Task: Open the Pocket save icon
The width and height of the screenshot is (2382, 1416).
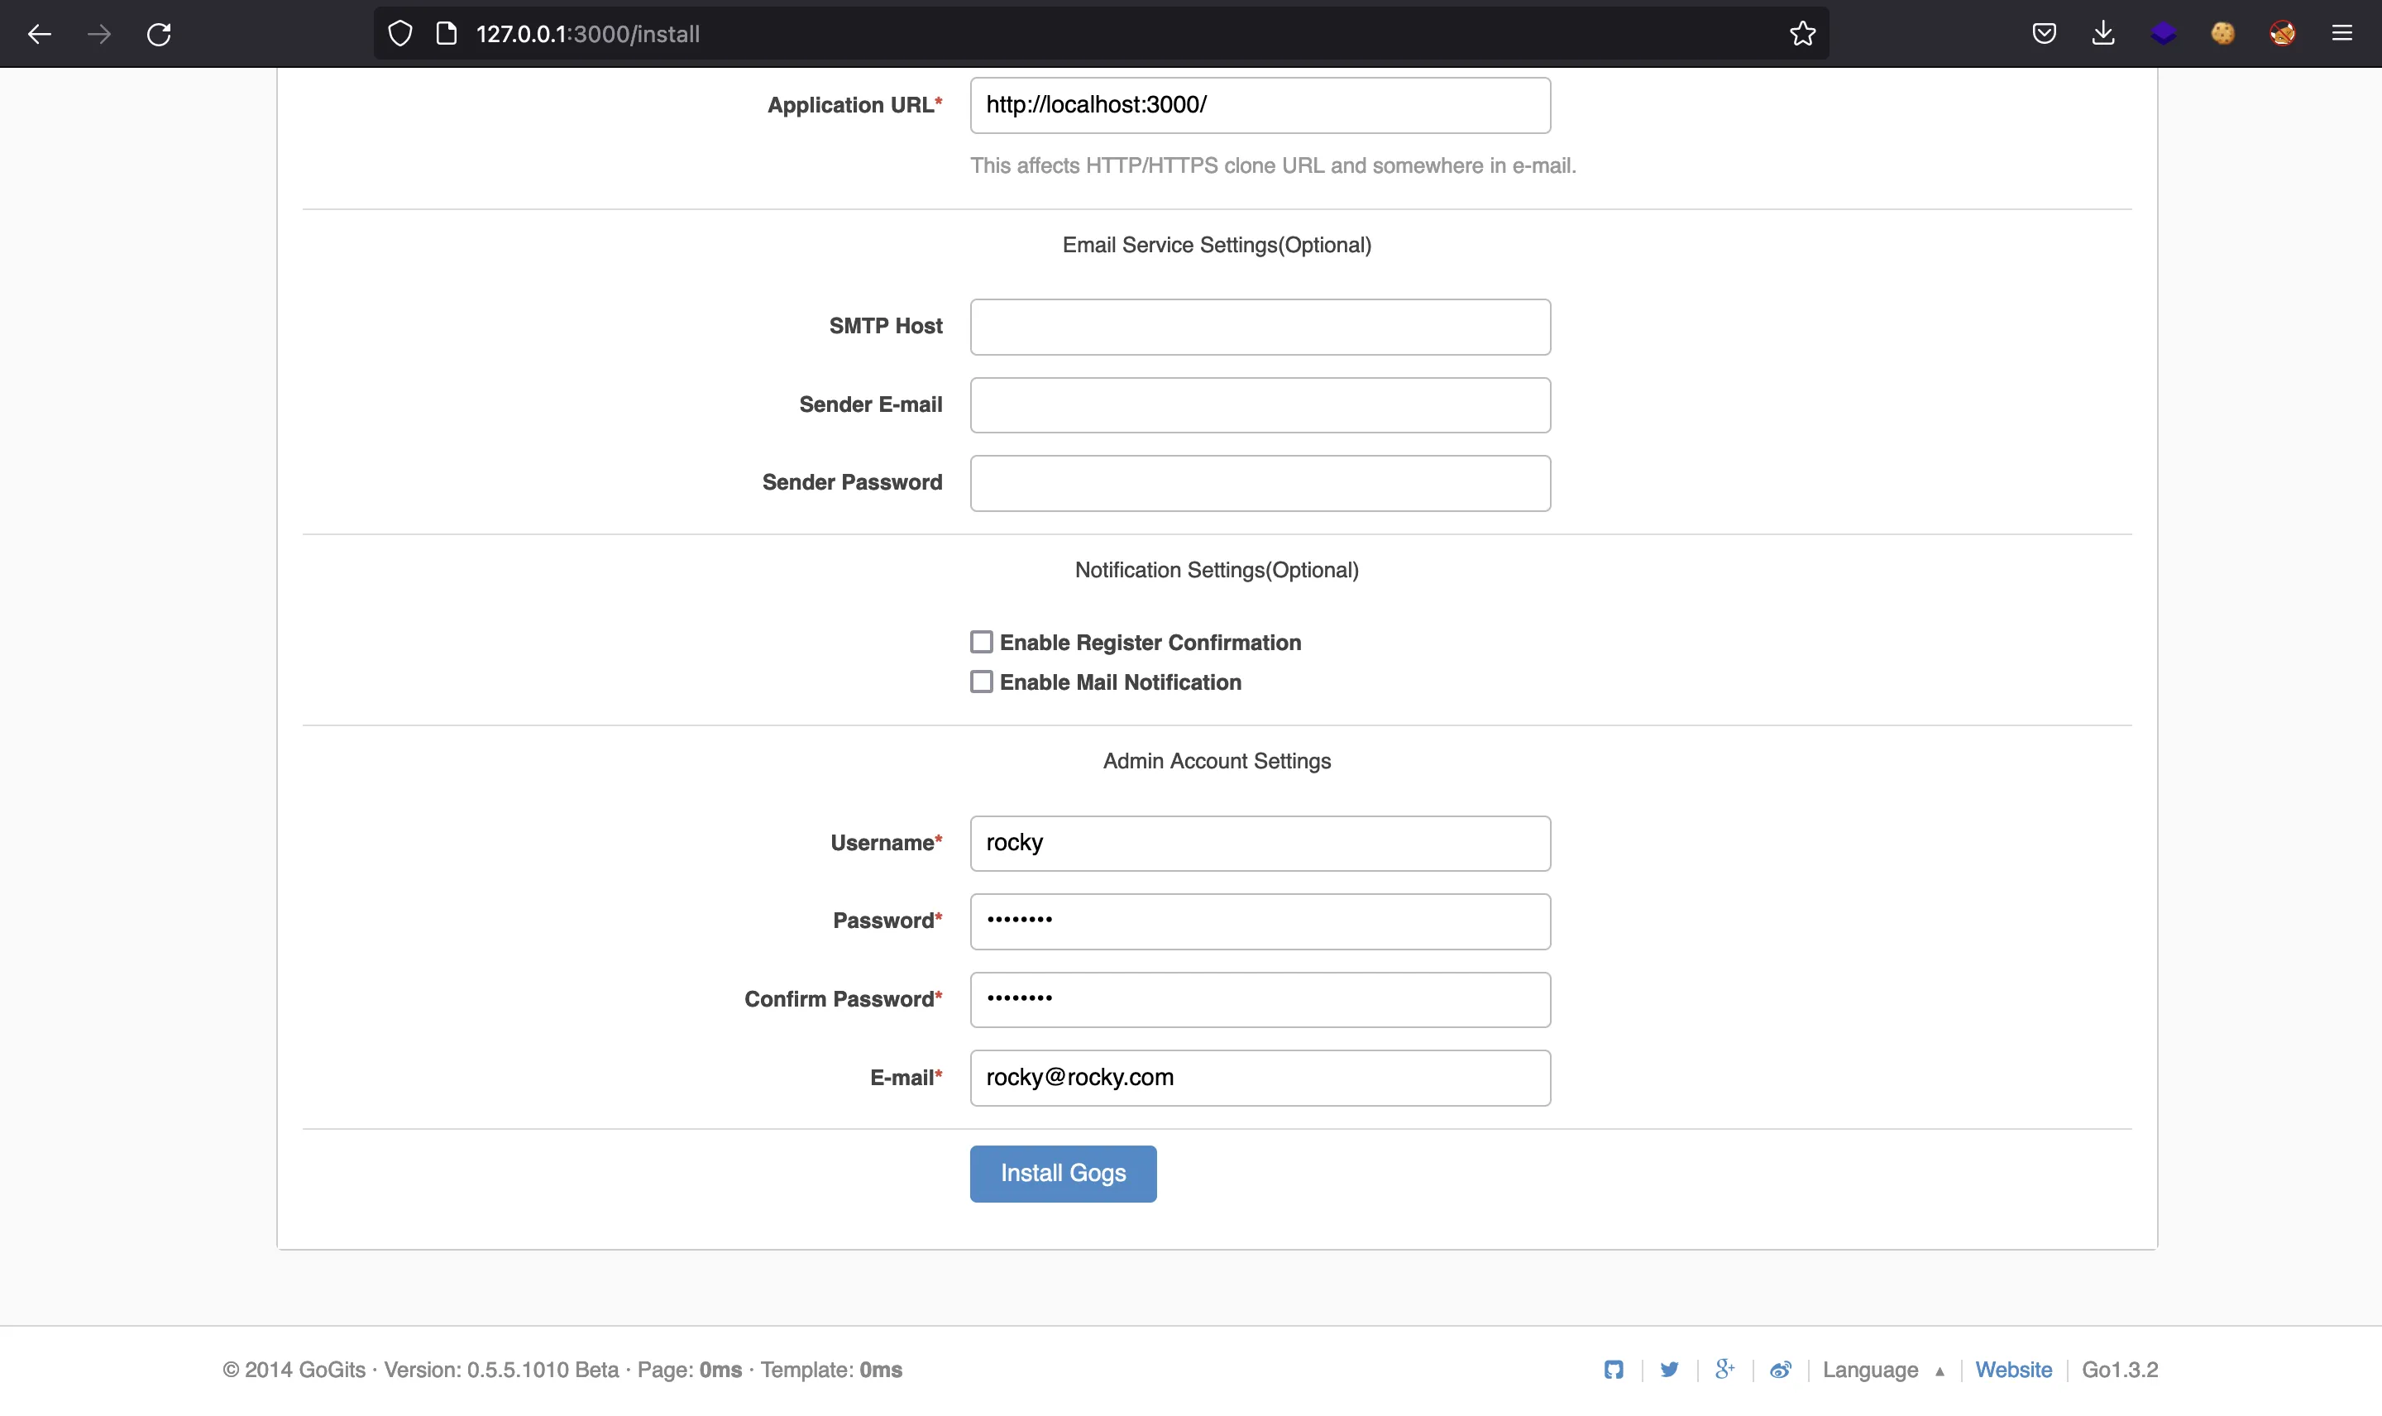Action: (x=2044, y=33)
